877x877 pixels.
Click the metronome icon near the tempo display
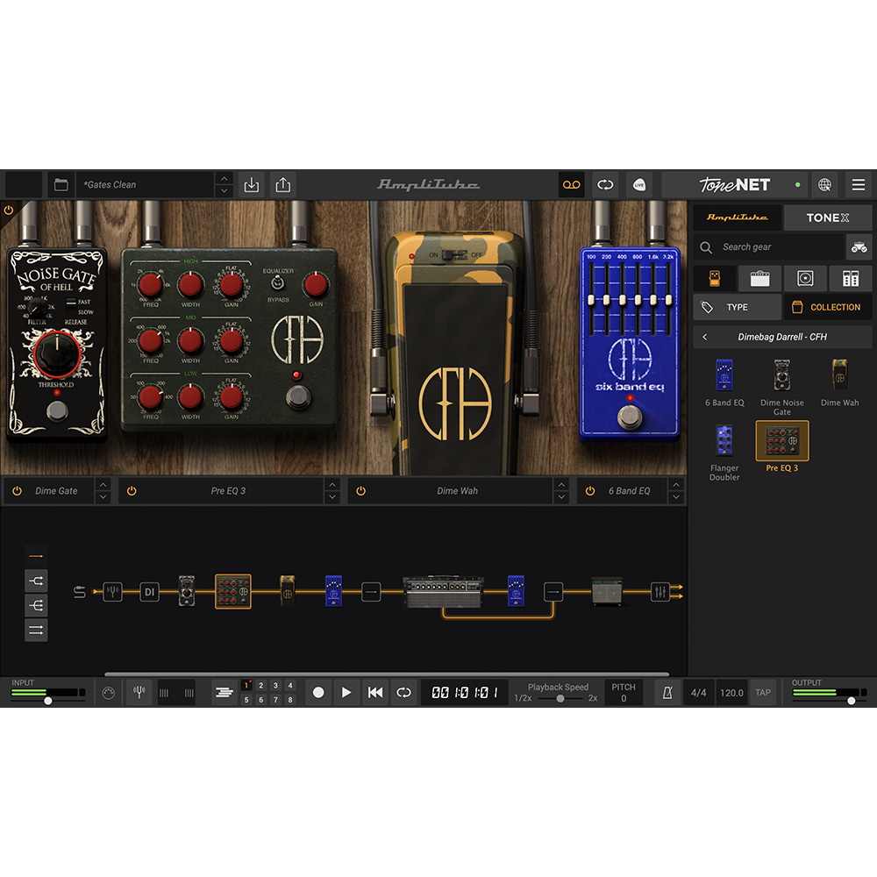tap(667, 692)
